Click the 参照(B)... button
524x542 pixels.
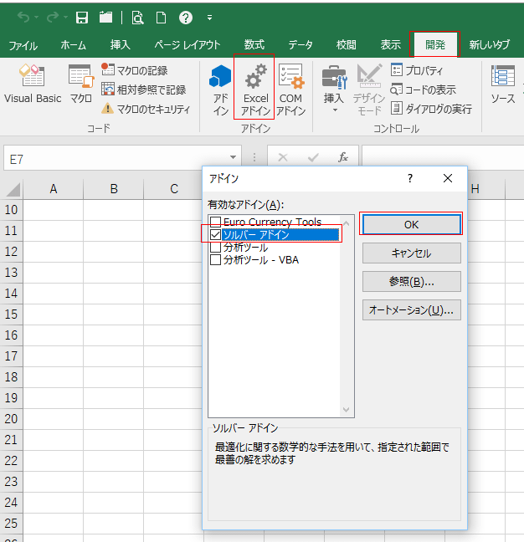click(x=411, y=281)
